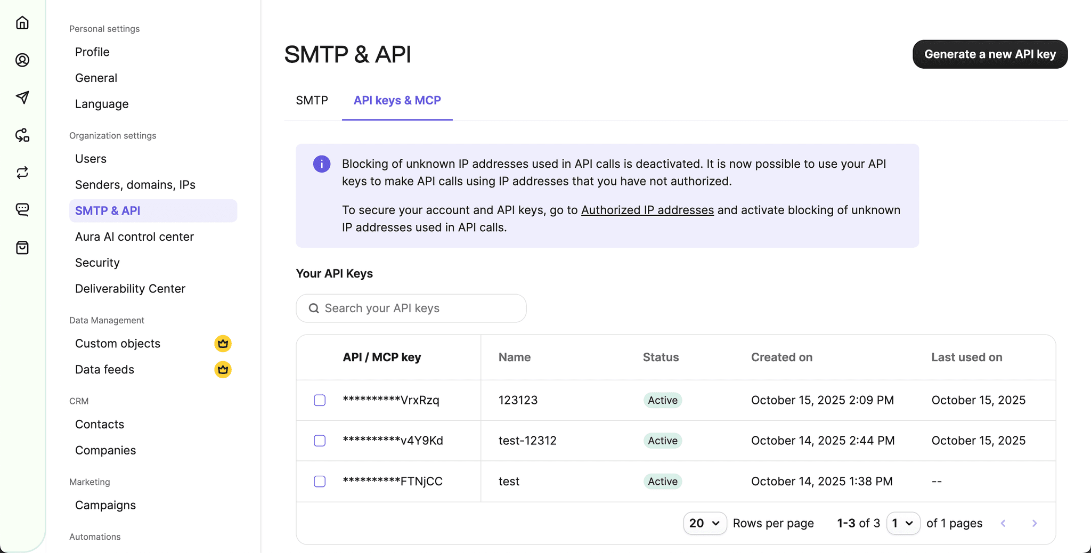1091x553 pixels.
Task: Click the Commerce shopping bag icon
Action: 22,247
